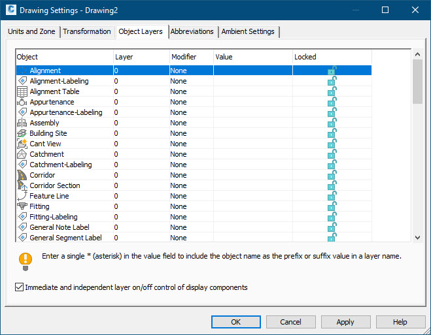The width and height of the screenshot is (431, 335).
Task: Open the Modifier dropdown for General Segment Label
Action: (192, 237)
